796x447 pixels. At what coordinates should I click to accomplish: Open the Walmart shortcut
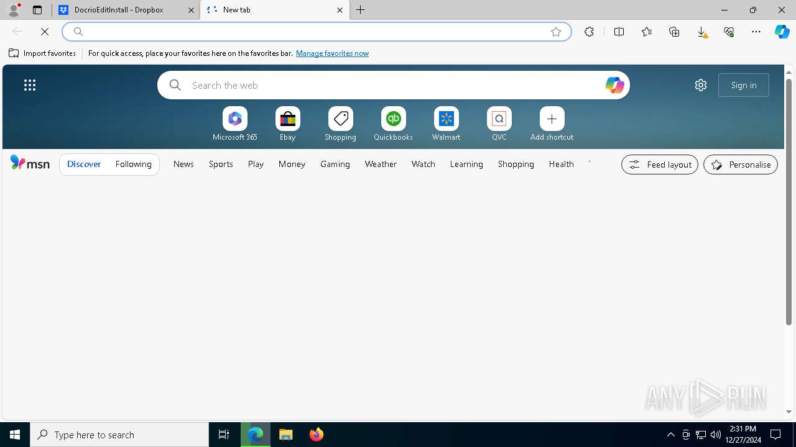tap(447, 124)
